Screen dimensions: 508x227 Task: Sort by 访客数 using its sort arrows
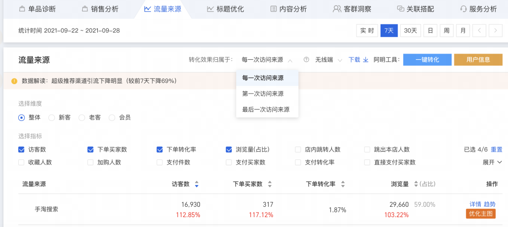pyautogui.click(x=197, y=184)
